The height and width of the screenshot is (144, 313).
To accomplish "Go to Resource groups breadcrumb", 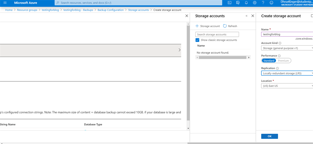I will 27,10.
